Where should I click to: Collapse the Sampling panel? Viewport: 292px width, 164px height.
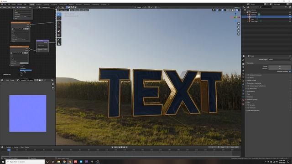(250, 63)
